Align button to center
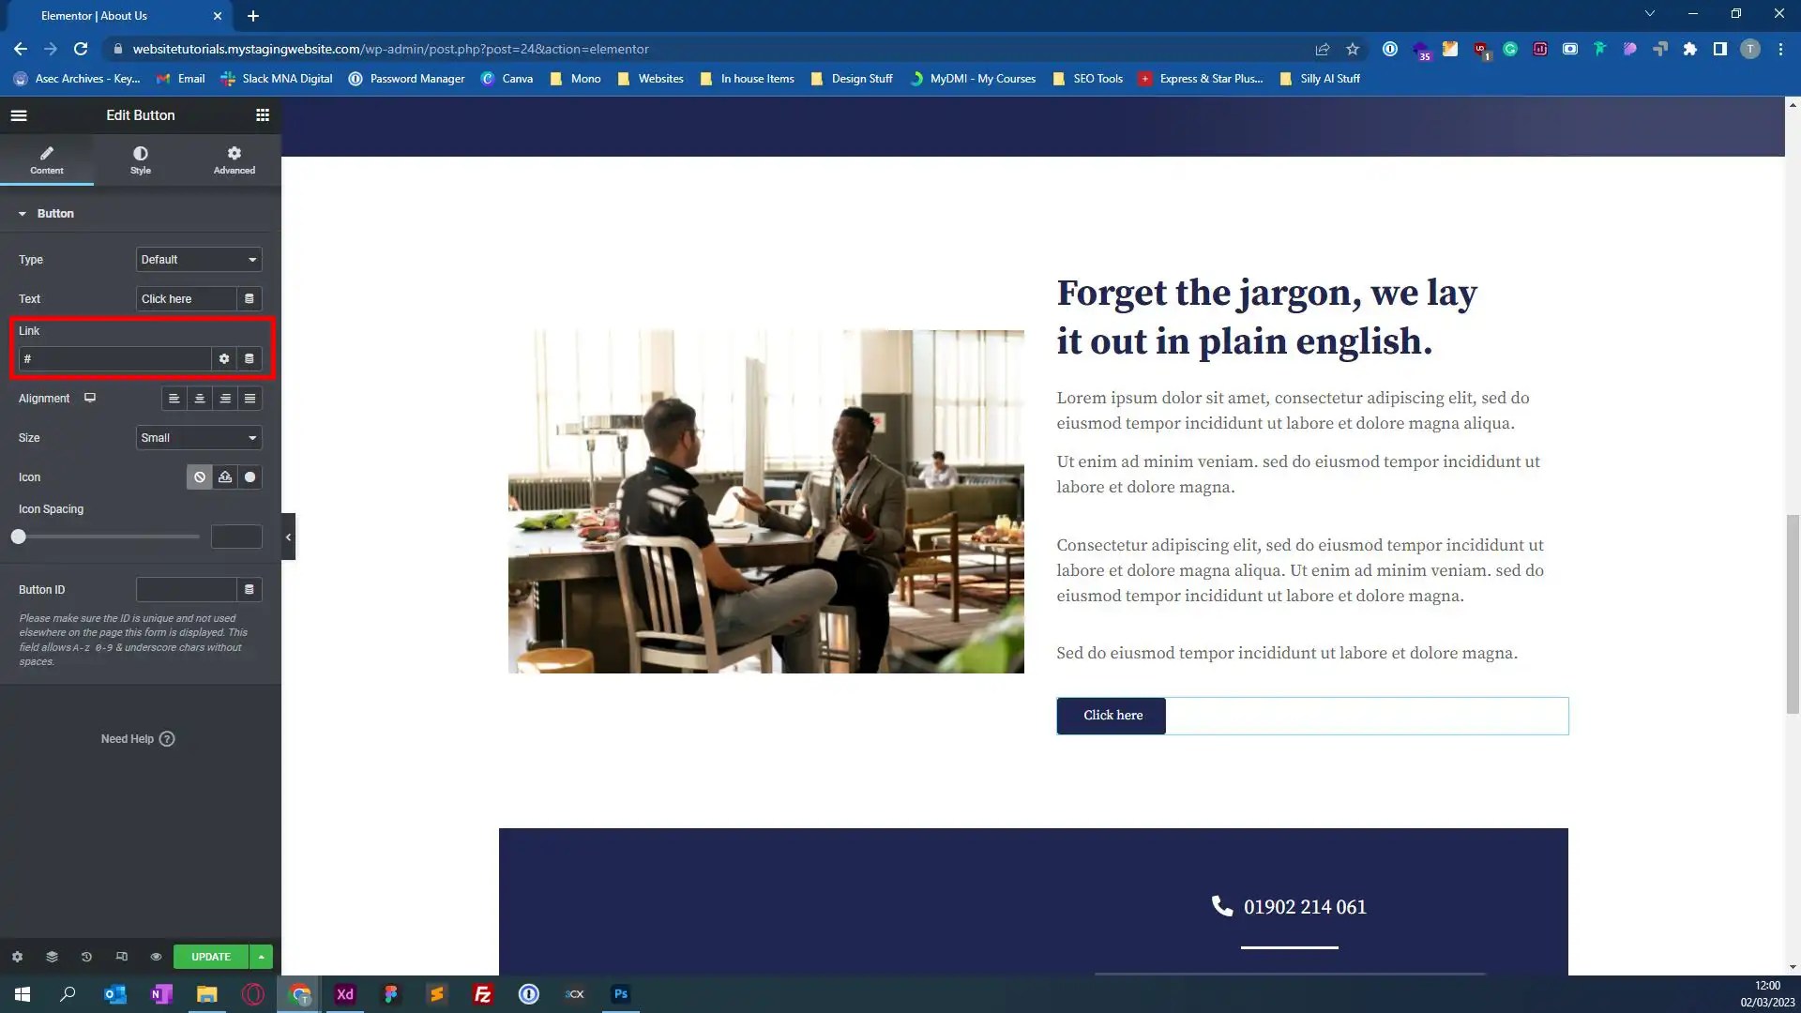This screenshot has height=1013, width=1801. coord(199,399)
